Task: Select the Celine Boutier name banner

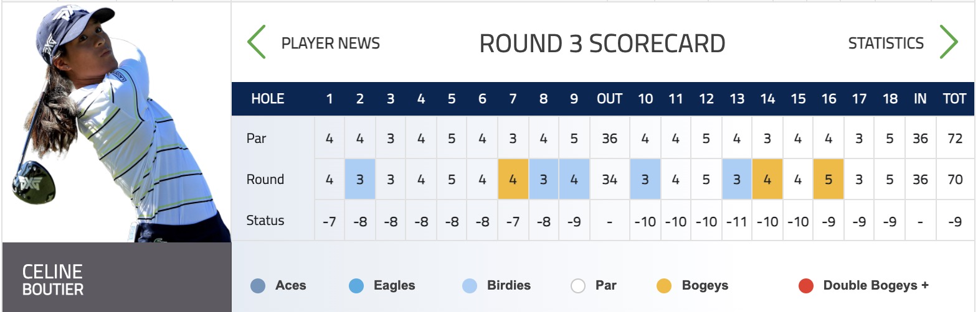Action: (x=117, y=277)
